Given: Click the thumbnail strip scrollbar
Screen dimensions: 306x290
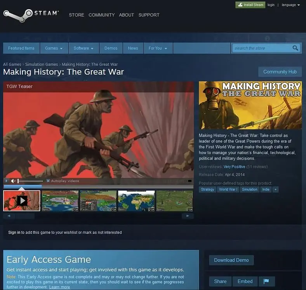Looking at the screenshot, I should [99, 216].
